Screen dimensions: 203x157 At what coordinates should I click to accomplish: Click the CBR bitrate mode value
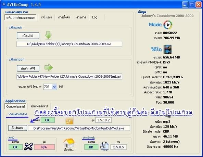pyautogui.click(x=166, y=132)
